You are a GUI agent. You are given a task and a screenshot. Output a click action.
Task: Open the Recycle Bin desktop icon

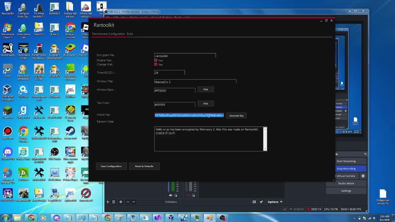tap(8, 9)
